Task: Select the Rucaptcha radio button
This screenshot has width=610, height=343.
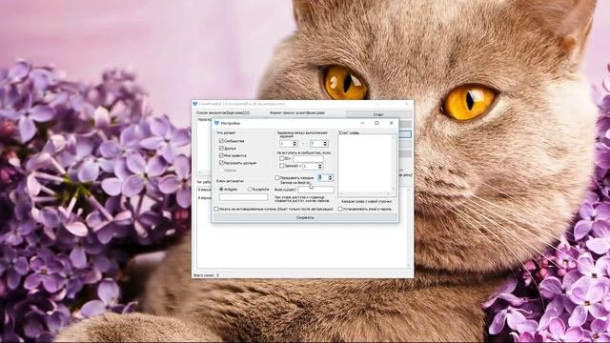Action: point(250,190)
